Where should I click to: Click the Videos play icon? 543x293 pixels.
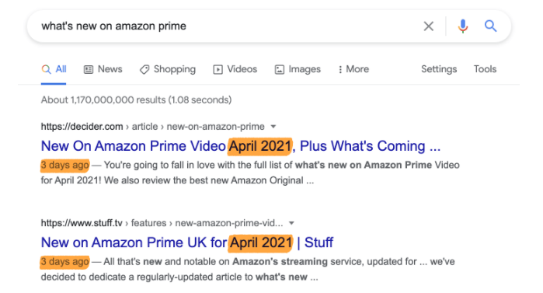coord(218,70)
